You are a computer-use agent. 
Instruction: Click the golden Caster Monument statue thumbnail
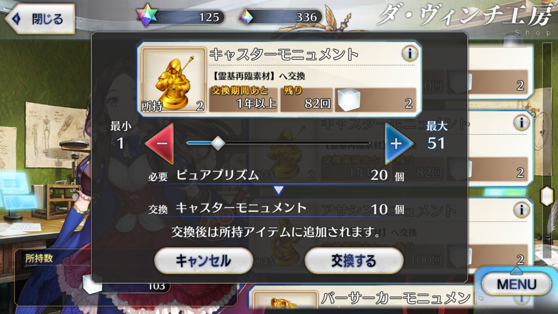(x=174, y=80)
